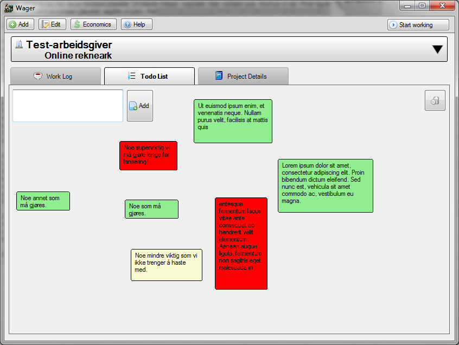Click the coffee cup Work Log icon

38,76
